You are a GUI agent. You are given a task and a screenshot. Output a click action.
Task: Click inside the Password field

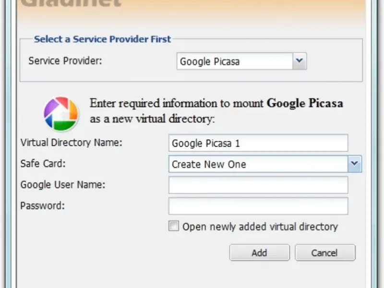click(258, 206)
